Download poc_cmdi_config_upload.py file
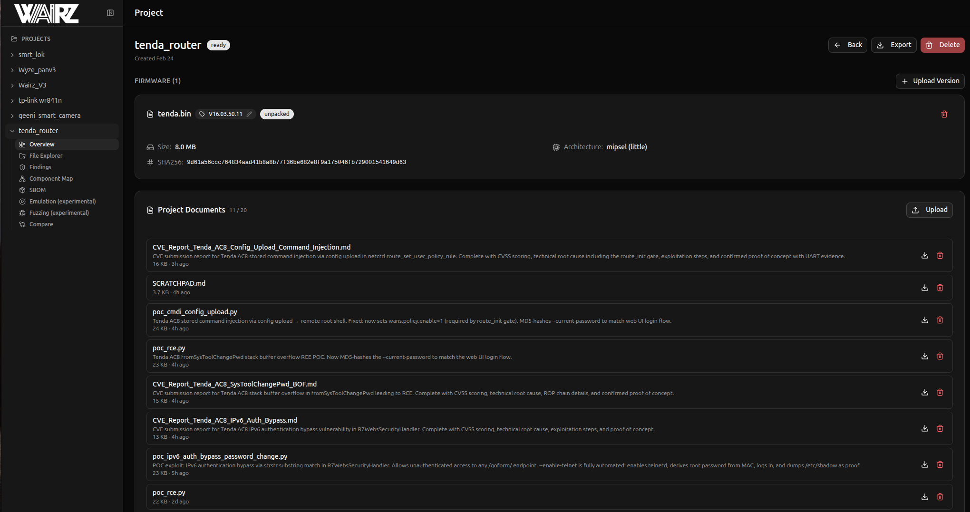 924,320
